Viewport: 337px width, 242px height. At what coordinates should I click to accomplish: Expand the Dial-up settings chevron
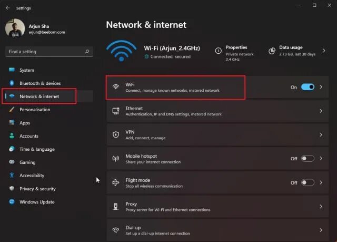point(321,230)
